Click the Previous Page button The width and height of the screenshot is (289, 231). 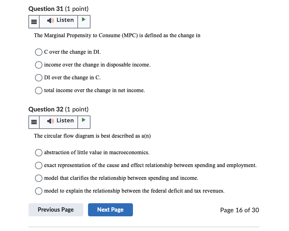pos(56,209)
